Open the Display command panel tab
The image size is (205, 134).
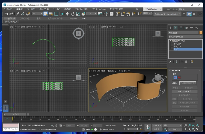click(x=191, y=28)
